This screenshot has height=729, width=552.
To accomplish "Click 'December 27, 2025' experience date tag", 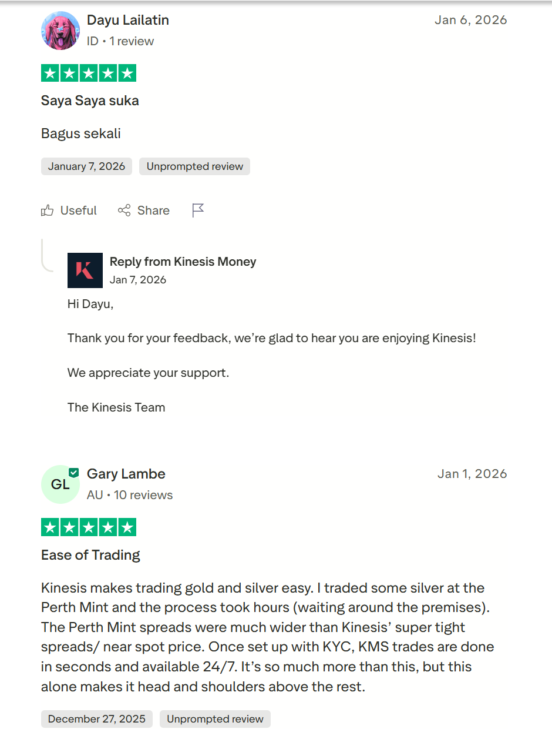I will pyautogui.click(x=96, y=718).
